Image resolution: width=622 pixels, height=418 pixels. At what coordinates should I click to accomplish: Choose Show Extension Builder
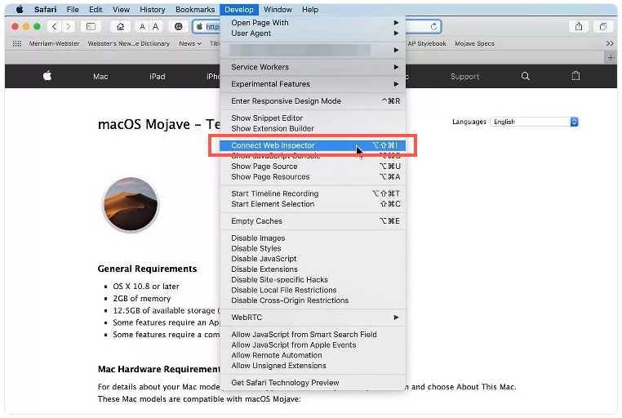coord(313,128)
